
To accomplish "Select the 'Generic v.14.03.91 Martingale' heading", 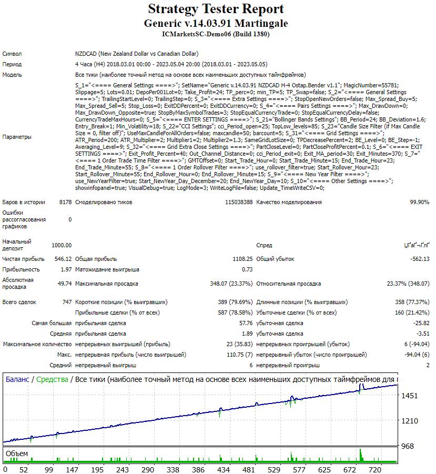I will click(x=216, y=23).
